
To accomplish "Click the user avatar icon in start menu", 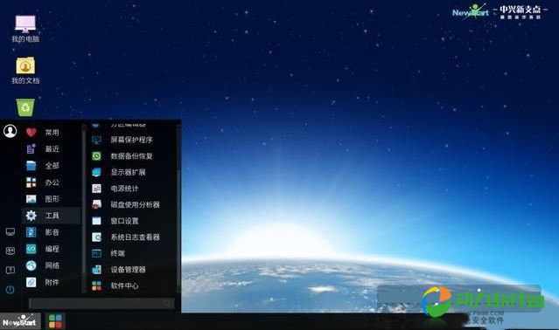I will pos(10,131).
